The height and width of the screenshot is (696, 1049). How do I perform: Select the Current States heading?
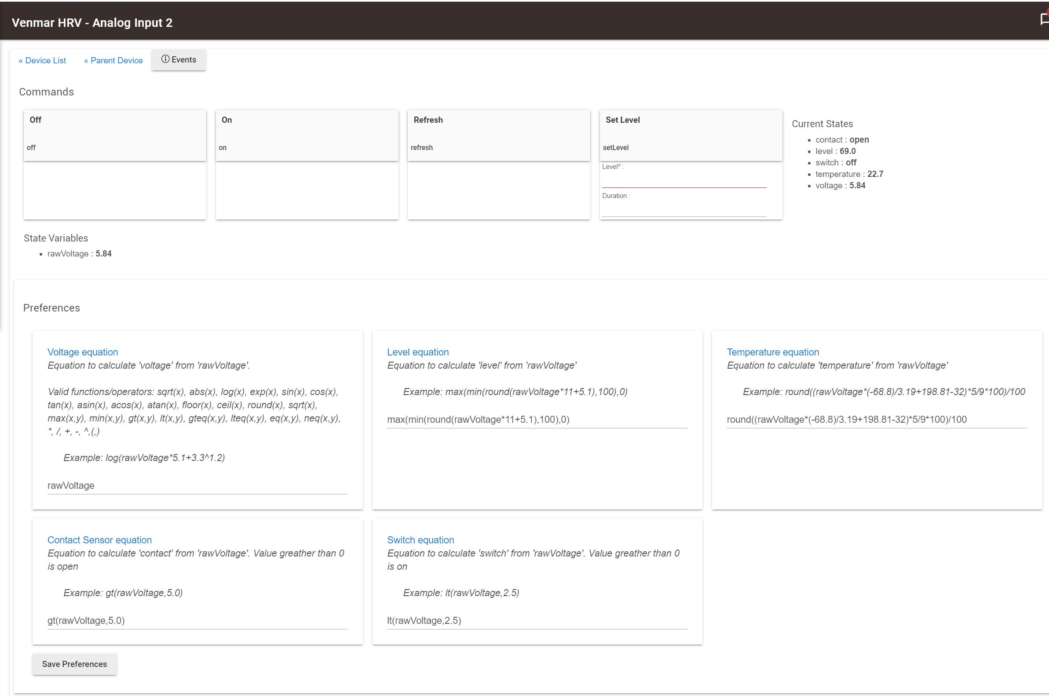[822, 124]
